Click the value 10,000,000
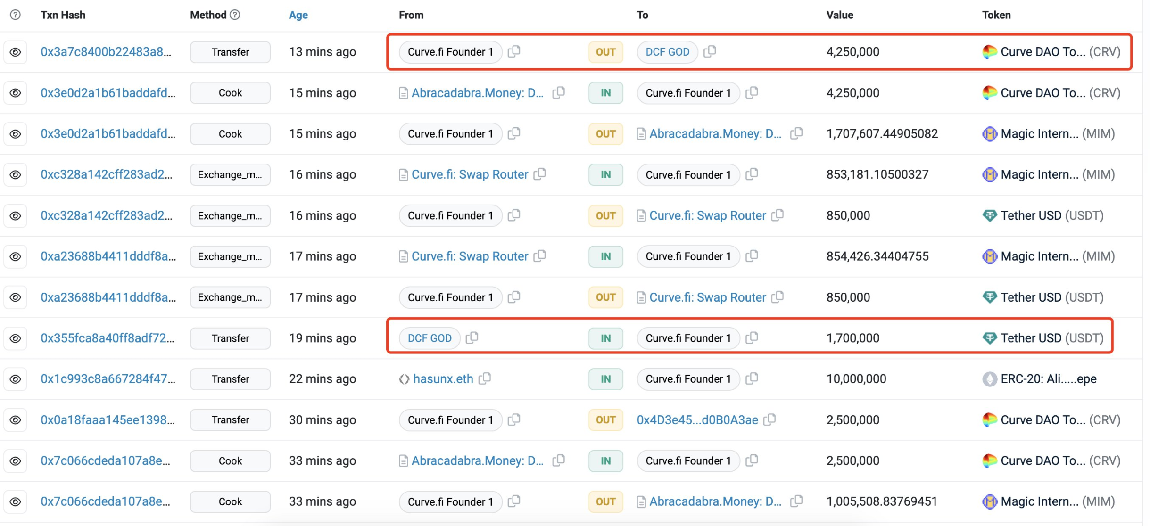 click(856, 379)
